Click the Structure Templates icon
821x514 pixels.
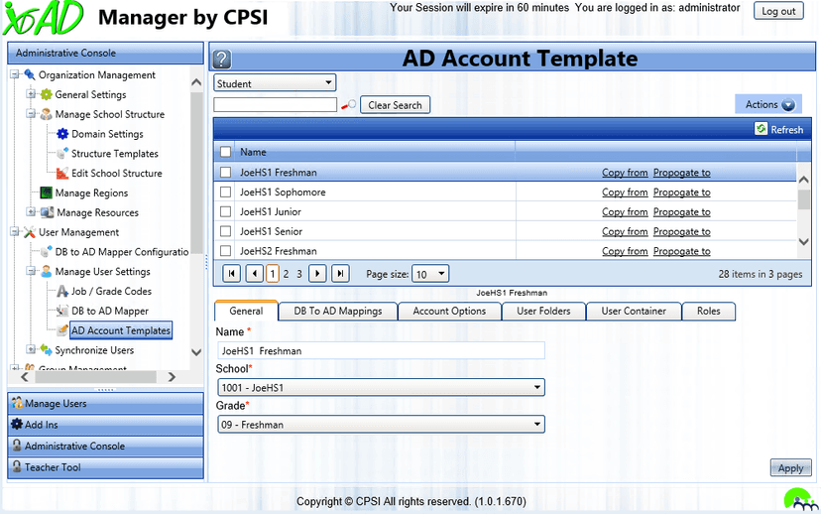pyautogui.click(x=62, y=154)
